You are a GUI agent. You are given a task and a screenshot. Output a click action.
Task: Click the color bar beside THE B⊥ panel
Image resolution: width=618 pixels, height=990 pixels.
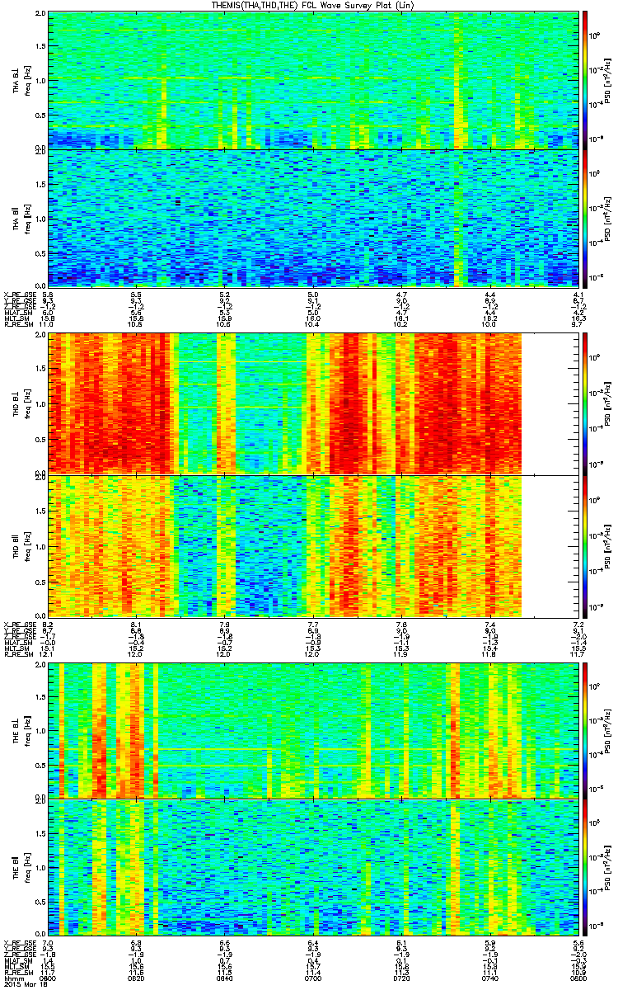coord(585,729)
